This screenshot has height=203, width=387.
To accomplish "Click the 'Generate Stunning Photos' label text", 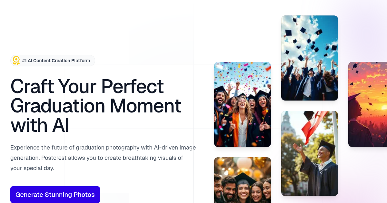I will point(55,195).
